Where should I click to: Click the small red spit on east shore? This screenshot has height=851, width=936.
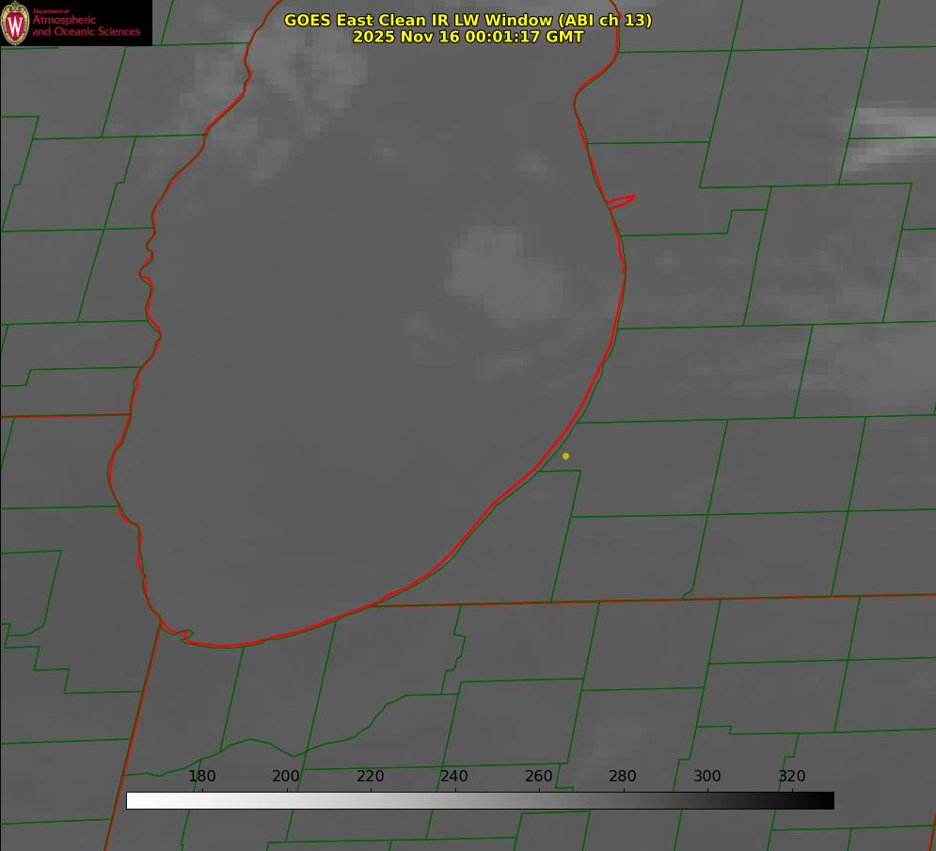[622, 201]
